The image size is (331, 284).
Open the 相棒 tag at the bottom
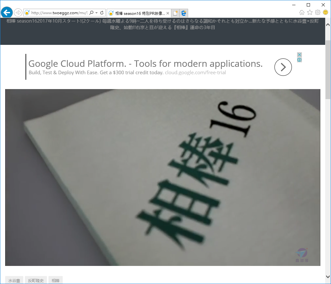tap(56, 280)
